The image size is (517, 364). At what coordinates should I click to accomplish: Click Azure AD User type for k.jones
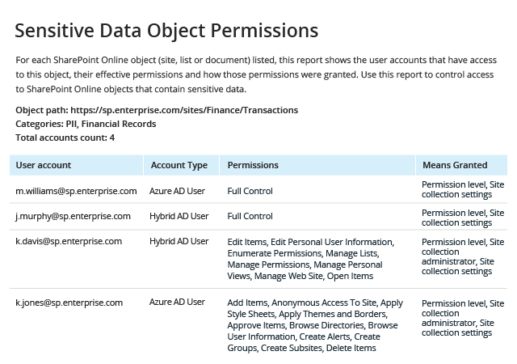click(x=177, y=303)
